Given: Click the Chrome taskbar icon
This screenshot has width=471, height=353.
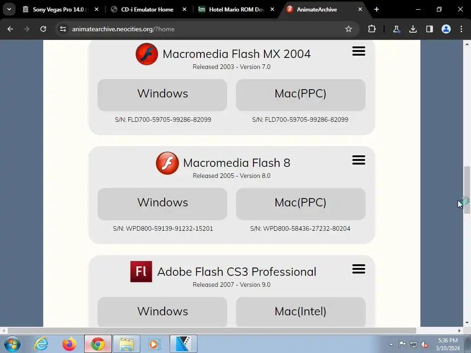Looking at the screenshot, I should [98, 344].
